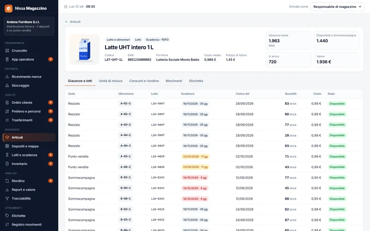This screenshot has width=370, height=231.
Task: Click Report e valore chart icon
Action: [x=7, y=189]
